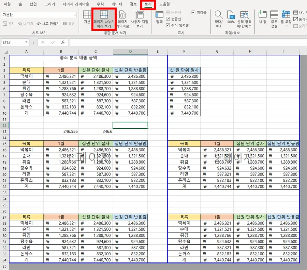Click the Hide (숨기기) window icon

[295, 19]
